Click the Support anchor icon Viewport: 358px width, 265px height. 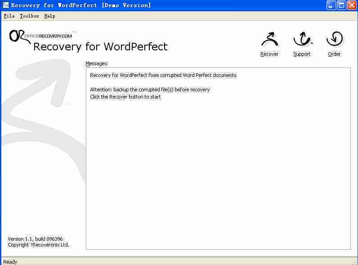(303, 39)
